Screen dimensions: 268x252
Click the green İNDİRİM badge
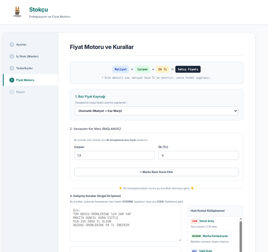[196, 236]
